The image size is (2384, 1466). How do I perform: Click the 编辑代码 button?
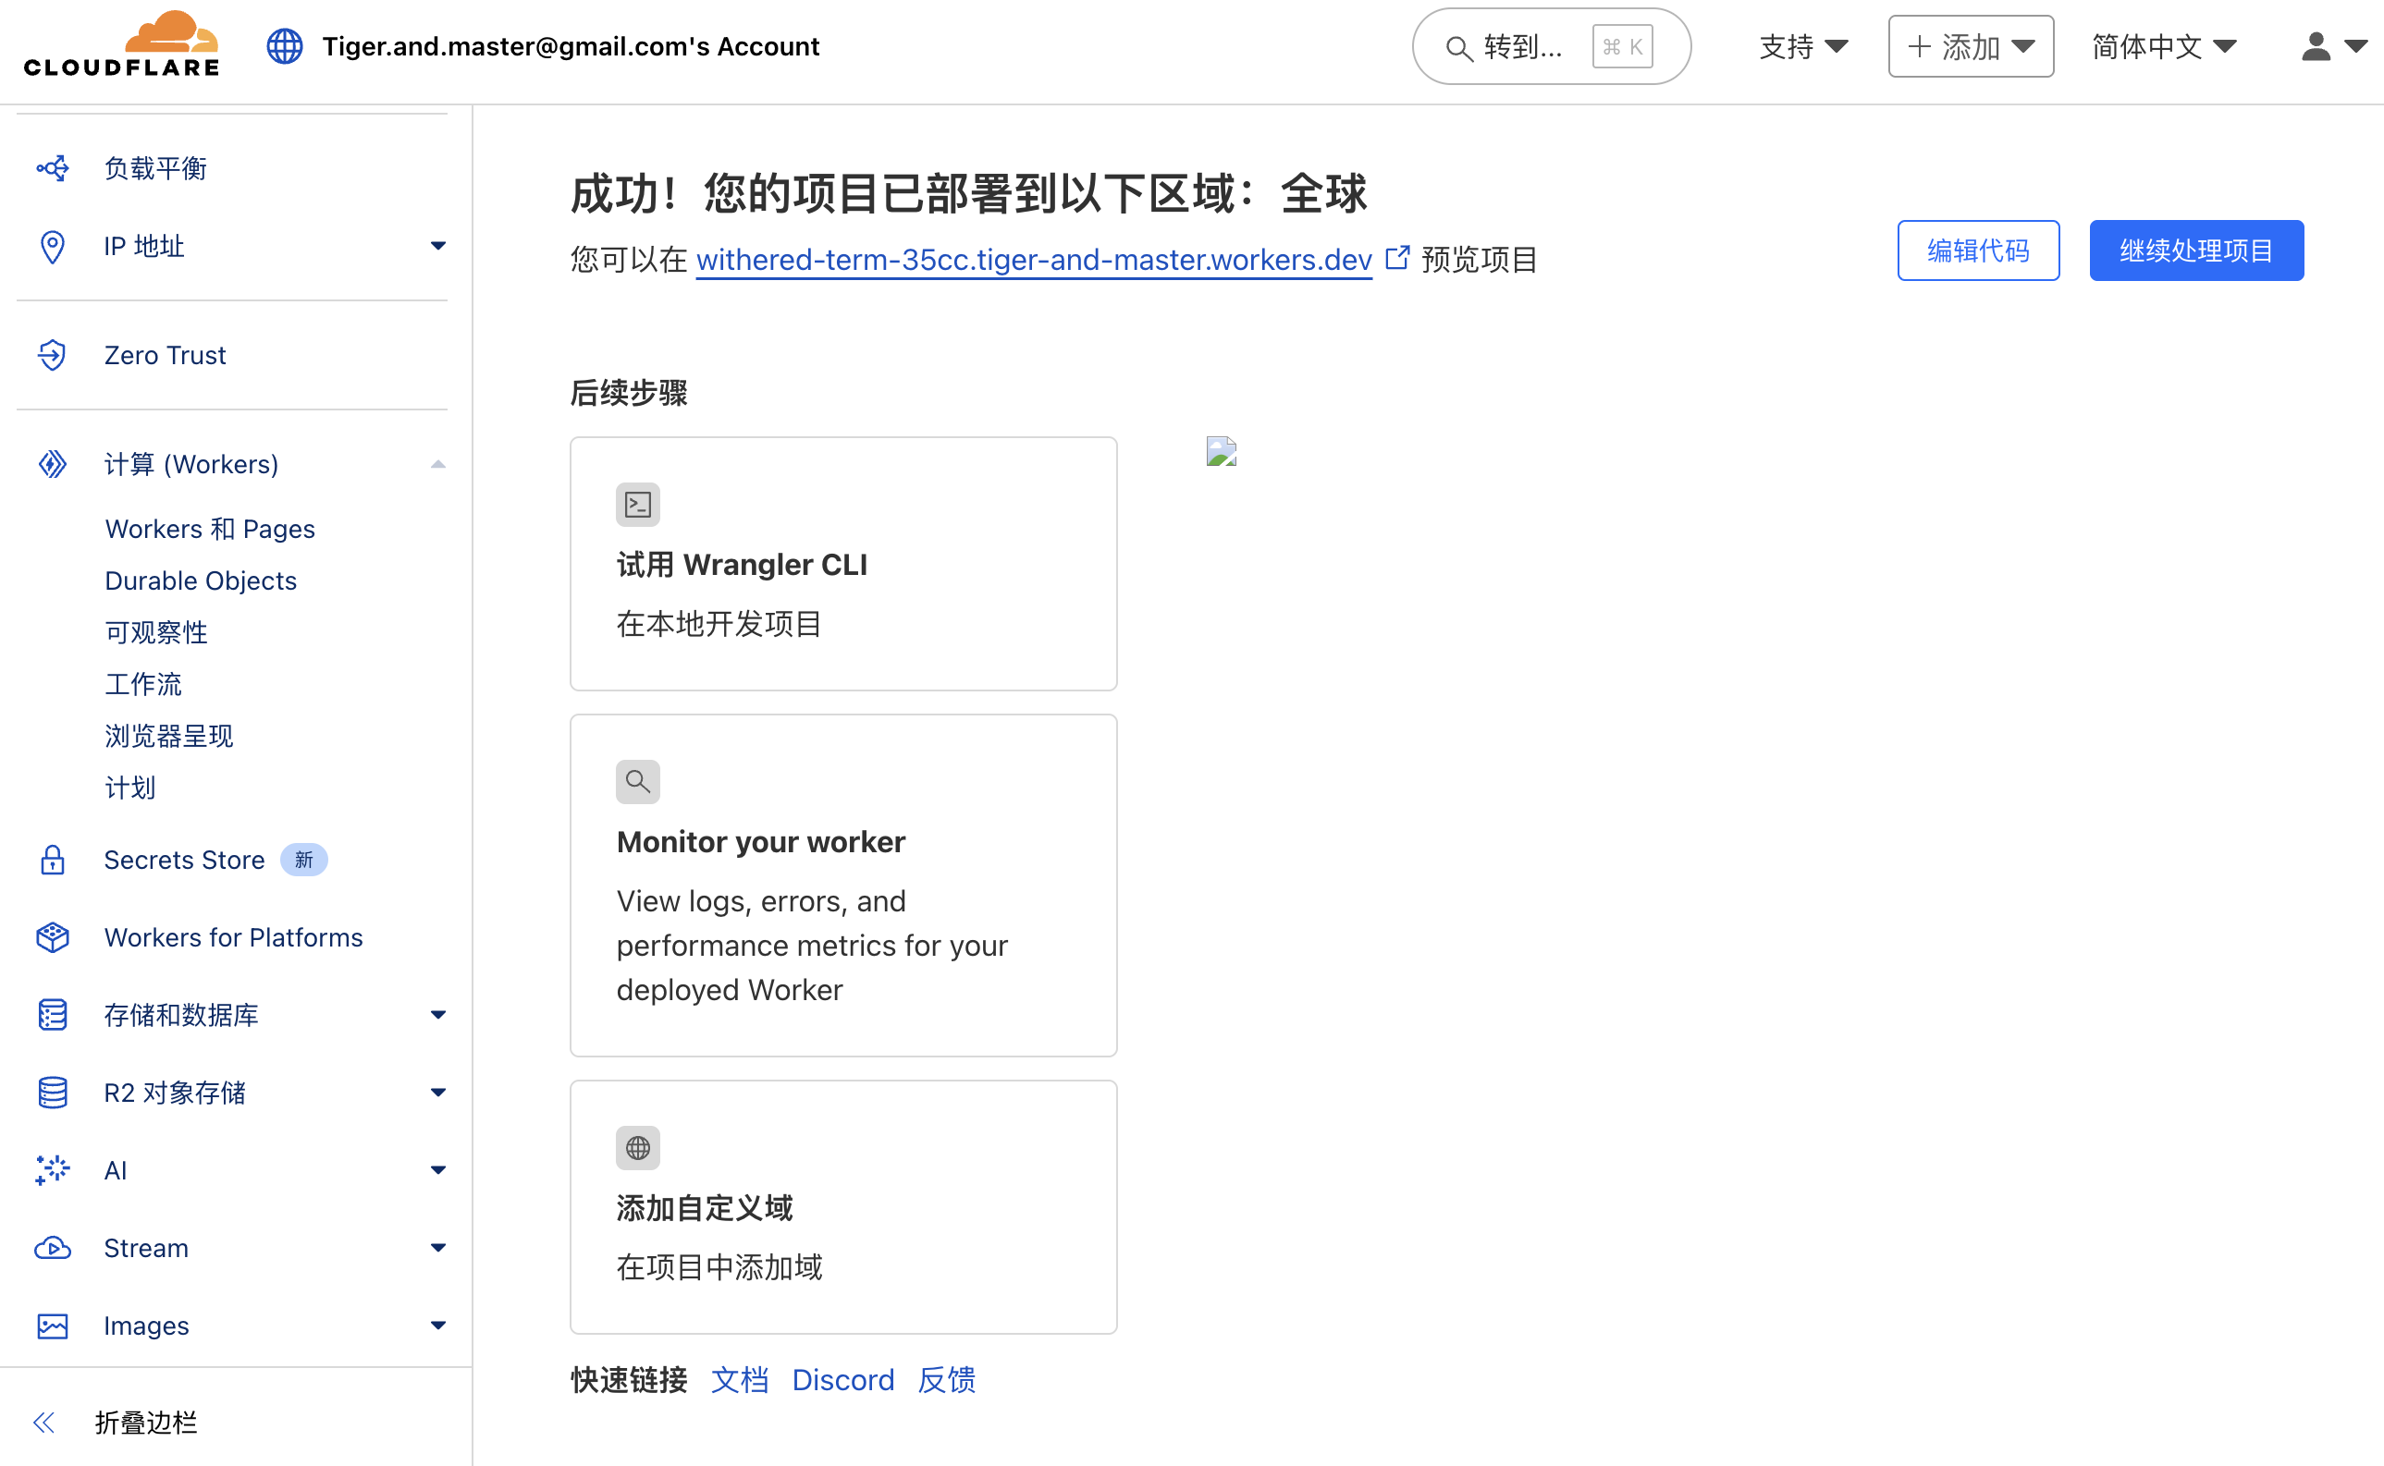[x=1978, y=251]
